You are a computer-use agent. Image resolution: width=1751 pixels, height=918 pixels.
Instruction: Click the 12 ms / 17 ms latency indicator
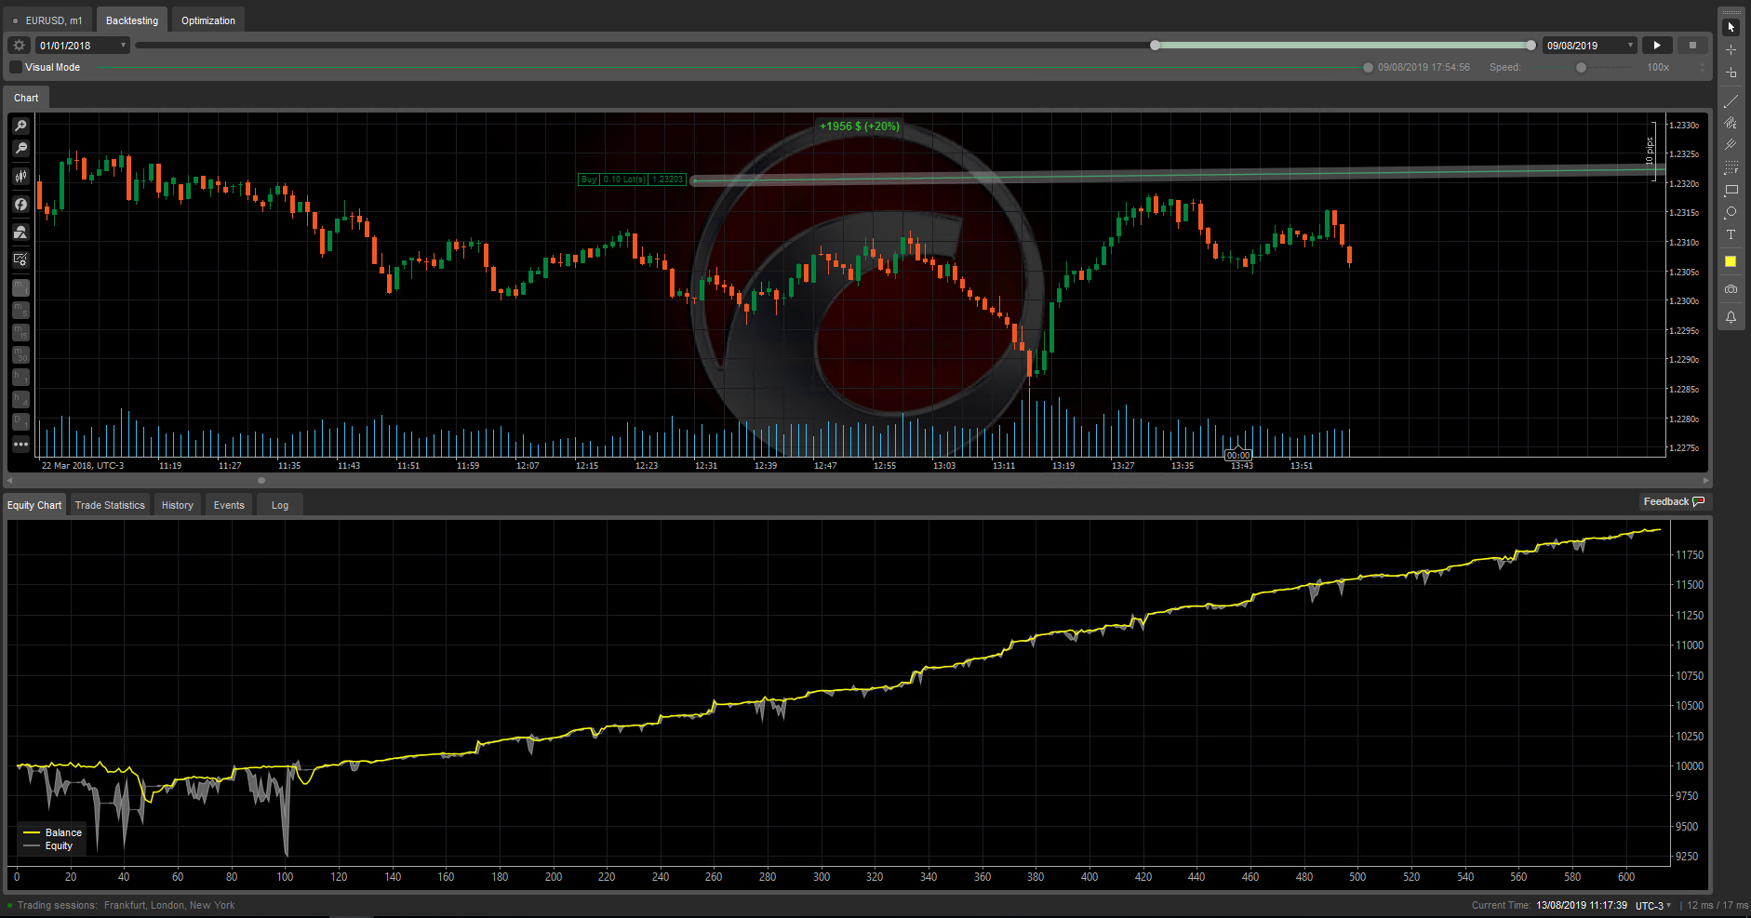pos(1718,905)
